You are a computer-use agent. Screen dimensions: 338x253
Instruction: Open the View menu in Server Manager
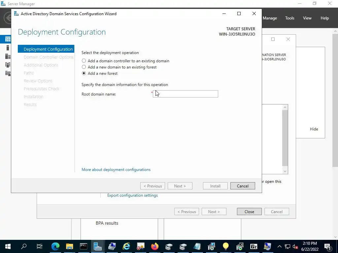coord(307,18)
